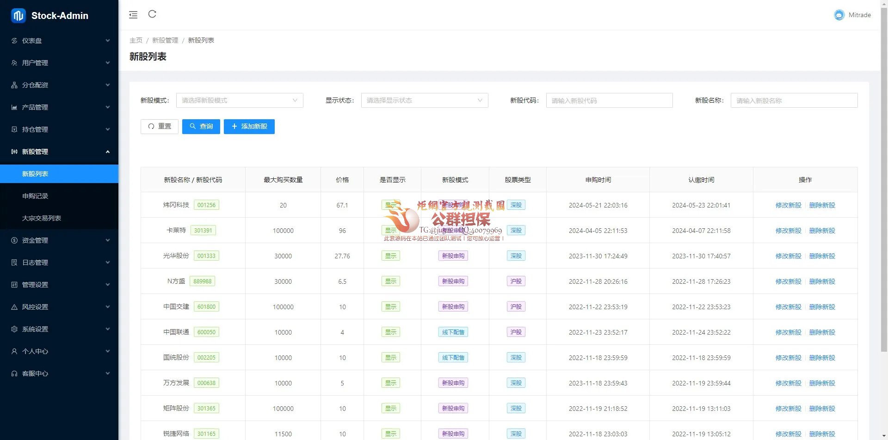This screenshot has height=440, width=888.
Task: Click the 重置 reset button
Action: [x=160, y=127]
